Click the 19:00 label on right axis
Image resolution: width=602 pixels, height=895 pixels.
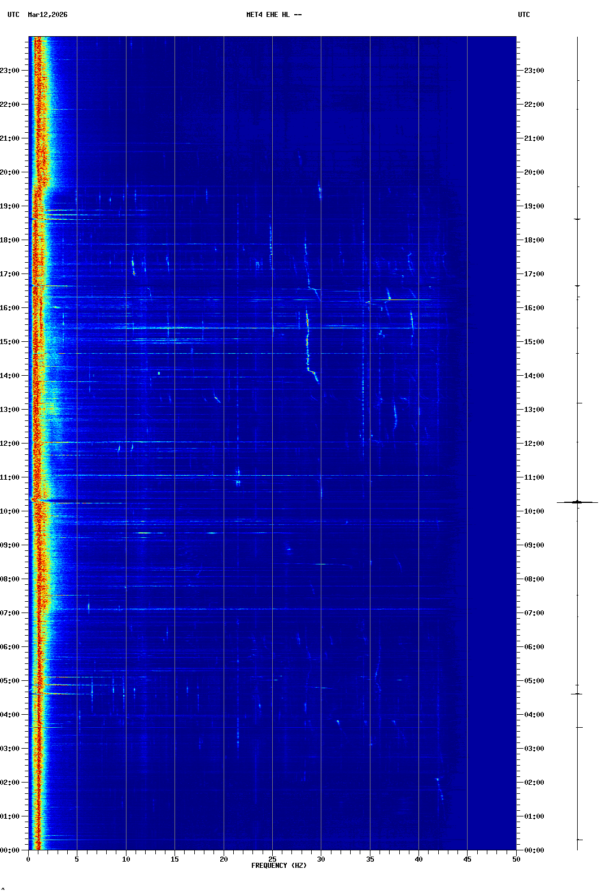pyautogui.click(x=534, y=206)
